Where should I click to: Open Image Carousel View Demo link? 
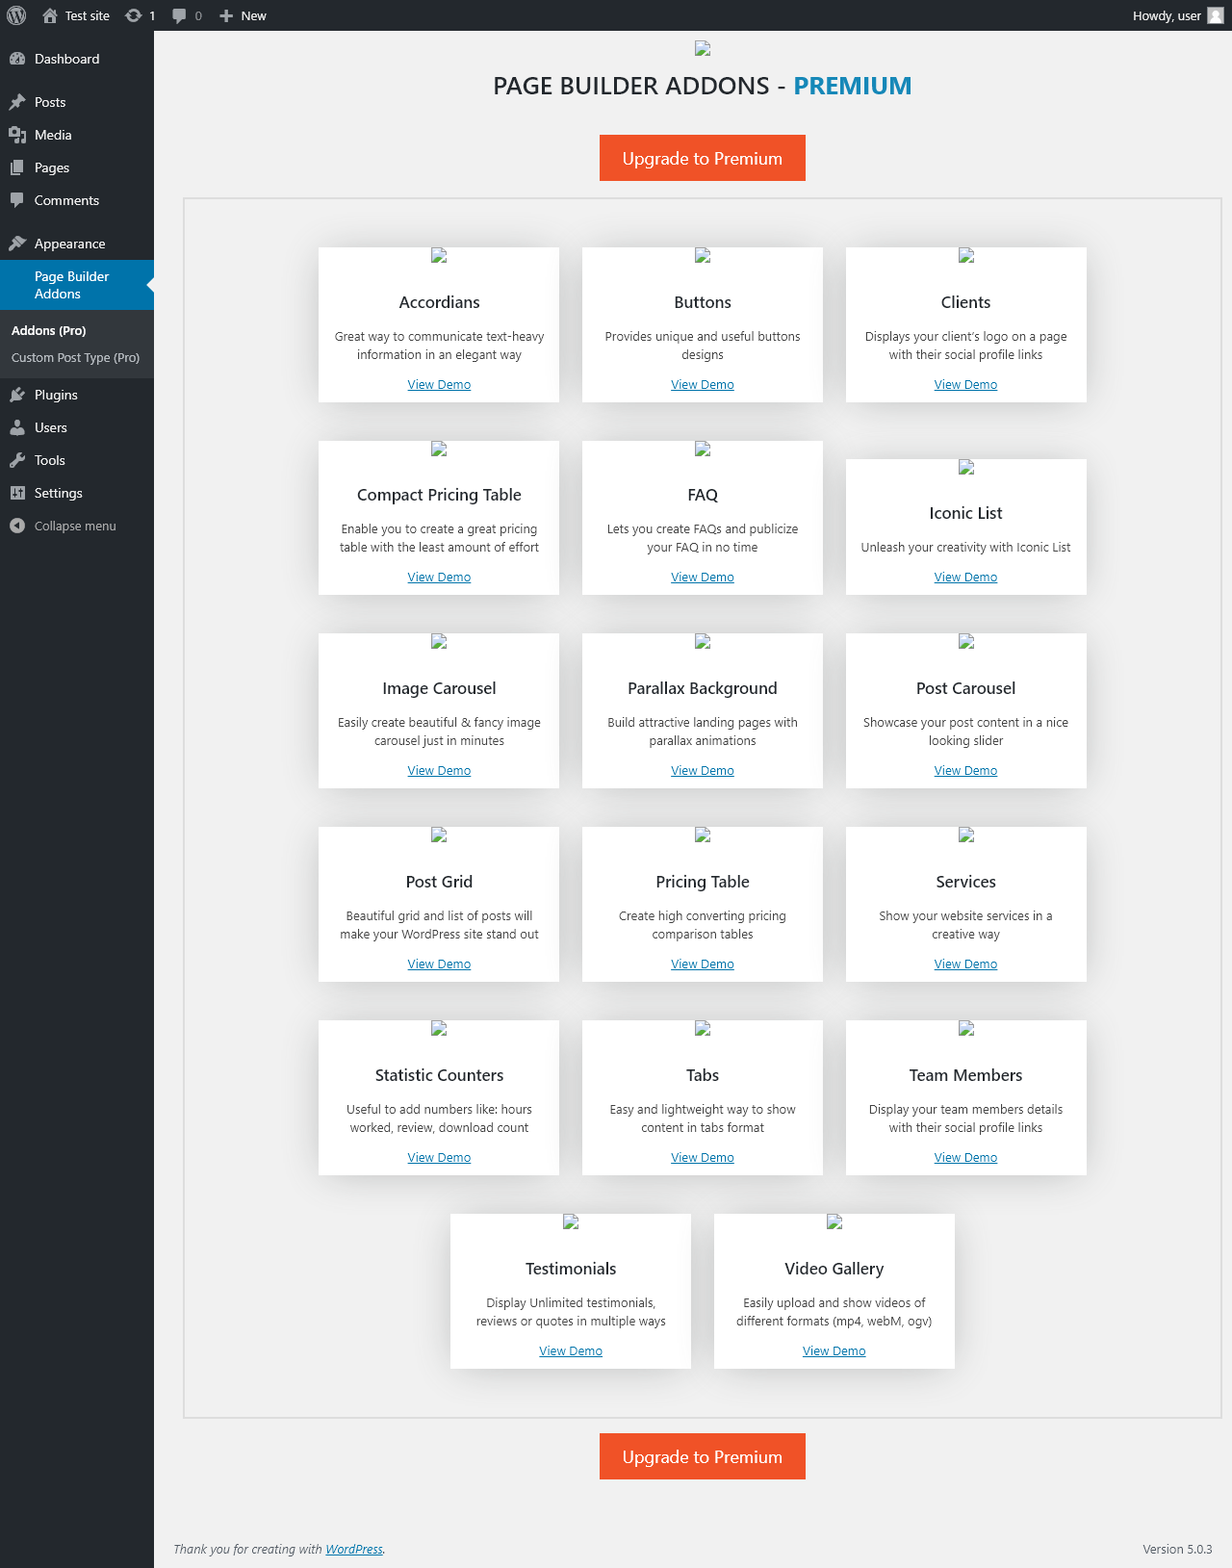coord(439,770)
